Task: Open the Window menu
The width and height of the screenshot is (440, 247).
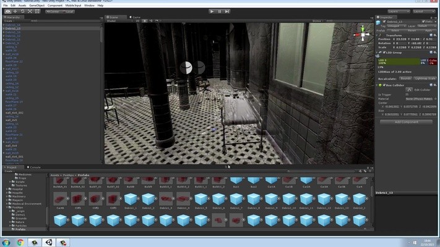Action: (x=89, y=6)
